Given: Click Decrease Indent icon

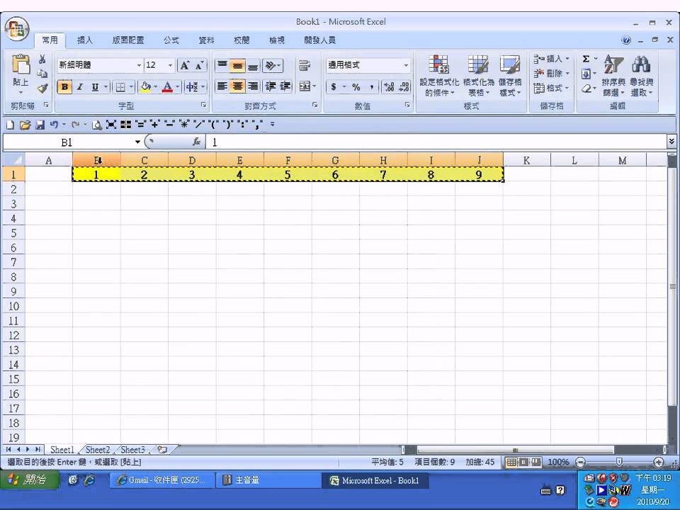Looking at the screenshot, I should [270, 86].
